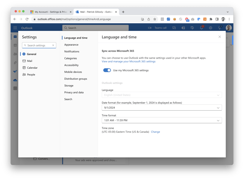Toggle Use my Microsoft 365 settings switch
This screenshot has width=244, height=179.
tap(107, 70)
